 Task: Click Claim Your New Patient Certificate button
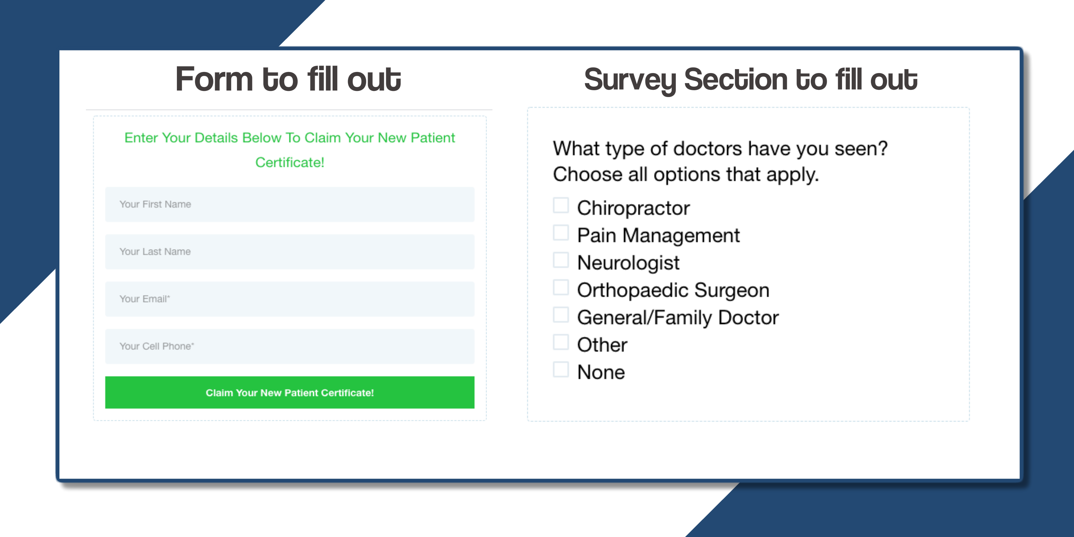click(290, 392)
